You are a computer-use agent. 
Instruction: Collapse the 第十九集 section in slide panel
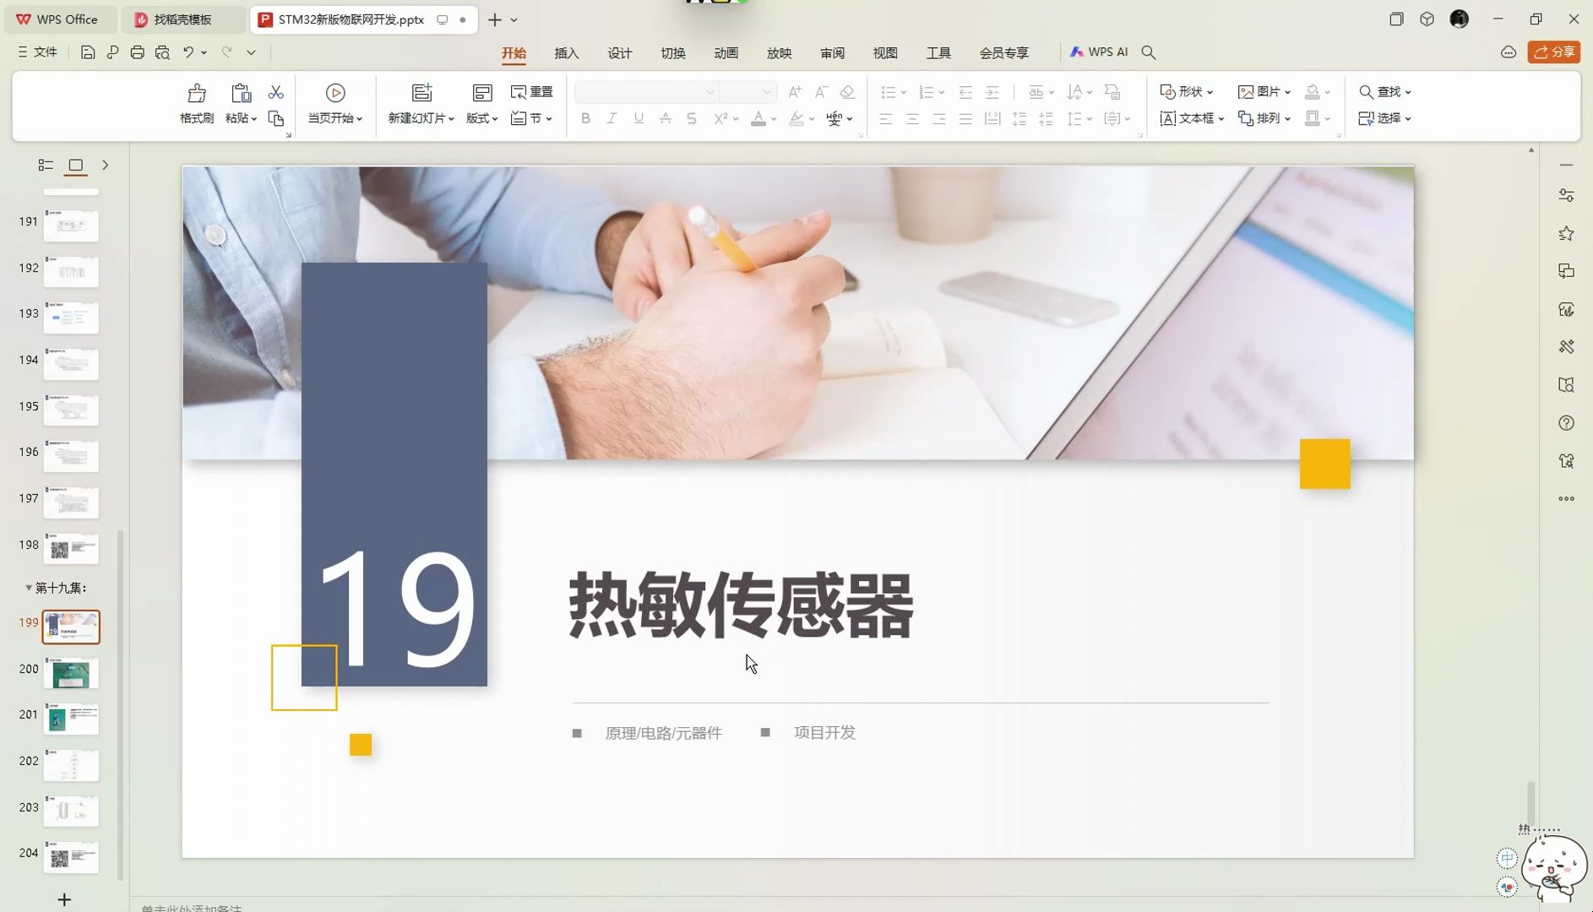[28, 587]
